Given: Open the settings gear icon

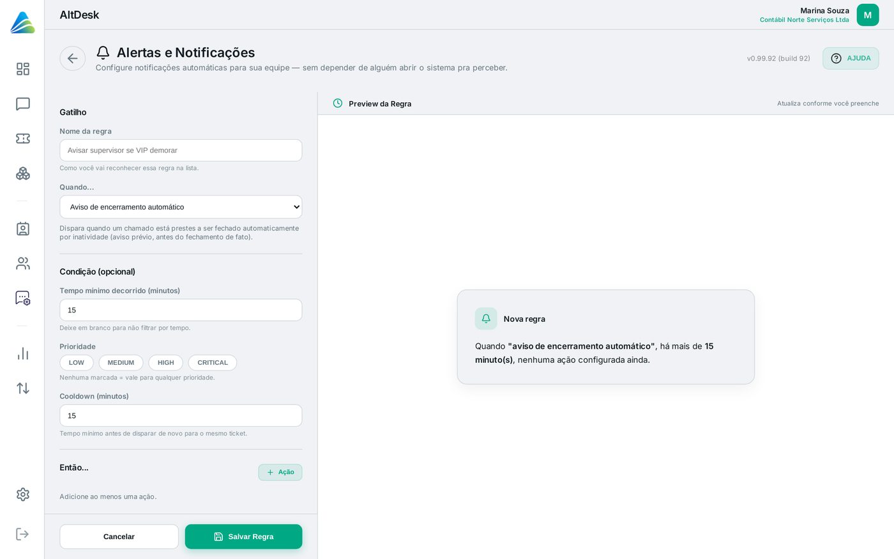Looking at the screenshot, I should (23, 494).
